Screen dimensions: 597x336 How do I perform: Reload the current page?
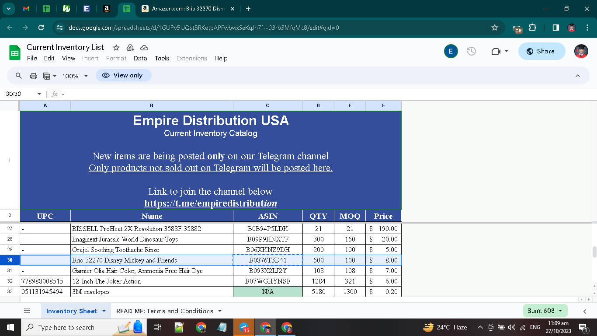pos(41,28)
